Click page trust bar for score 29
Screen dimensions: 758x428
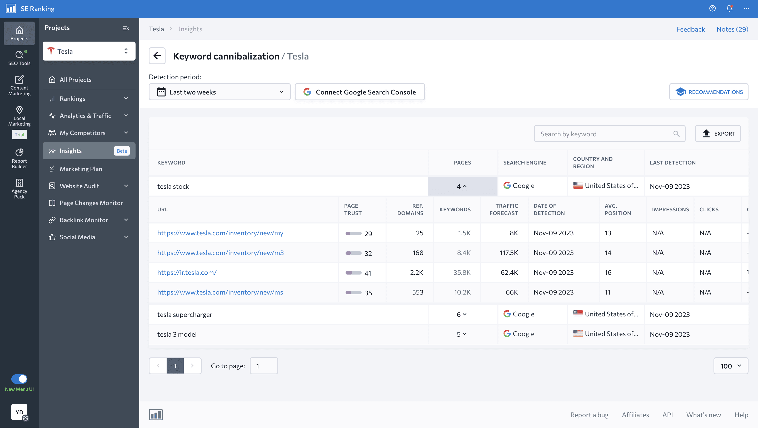[353, 233]
